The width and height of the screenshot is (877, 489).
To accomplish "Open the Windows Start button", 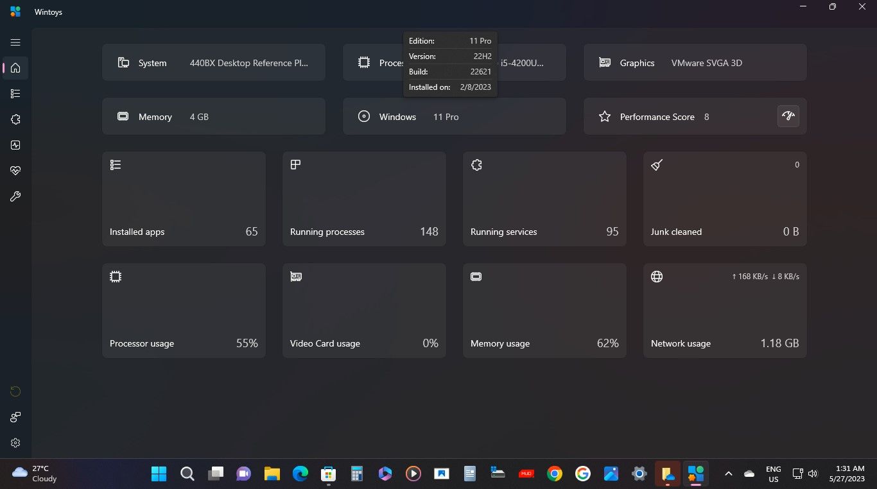I will point(159,474).
